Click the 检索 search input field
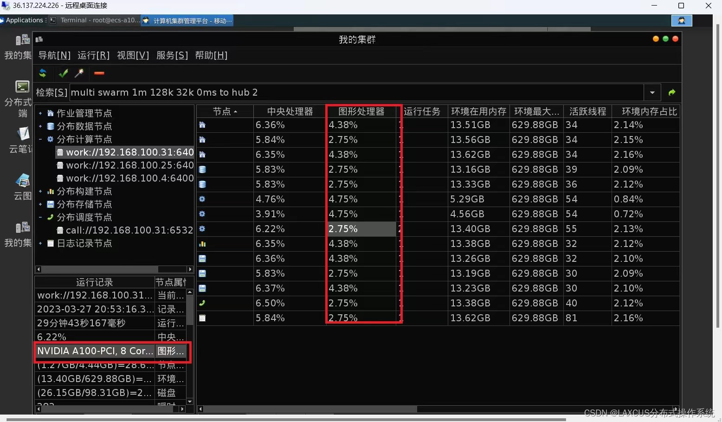The height and width of the screenshot is (422, 722). tap(356, 92)
